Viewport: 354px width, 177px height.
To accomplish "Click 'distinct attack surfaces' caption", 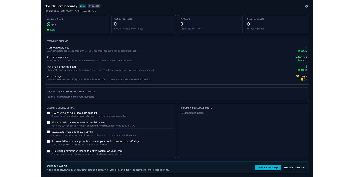I will [191, 29].
